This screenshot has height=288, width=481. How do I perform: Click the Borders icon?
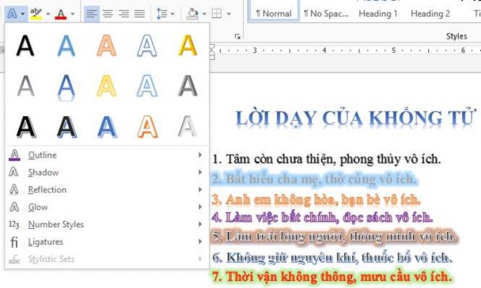217,13
